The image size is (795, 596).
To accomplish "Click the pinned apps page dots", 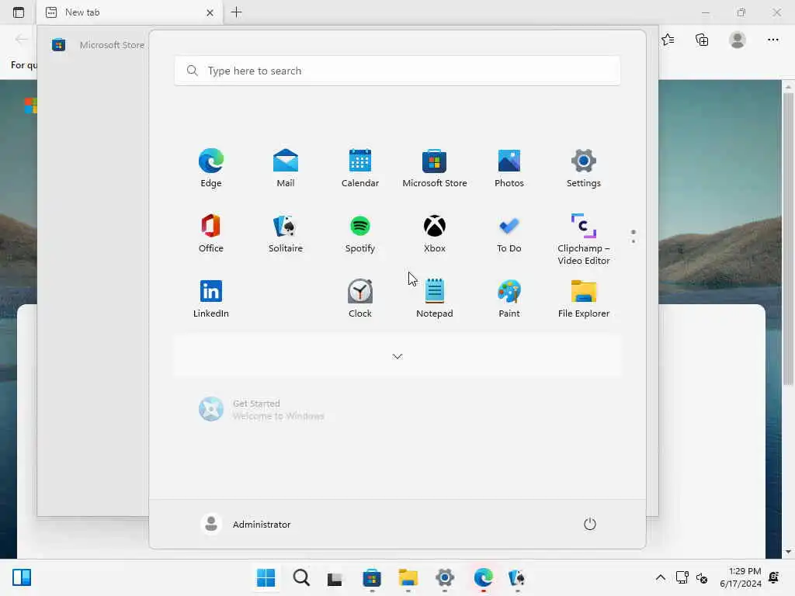I will point(634,236).
